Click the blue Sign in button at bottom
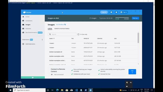163x92 pixels. click(132, 72)
